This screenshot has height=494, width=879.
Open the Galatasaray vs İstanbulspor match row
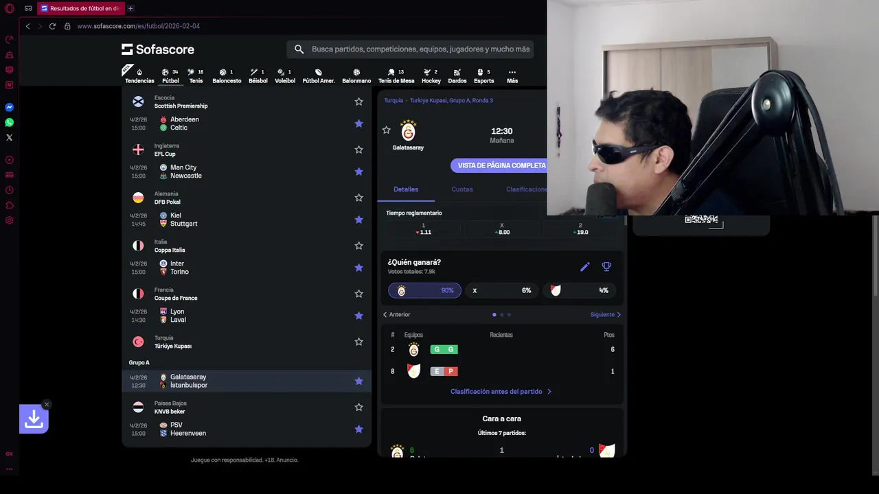tap(247, 381)
